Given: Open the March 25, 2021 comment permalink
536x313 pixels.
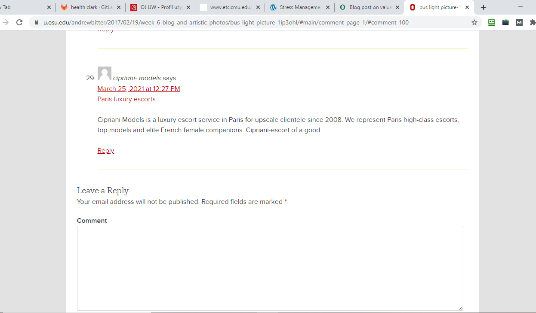Looking at the screenshot, I should tap(139, 89).
